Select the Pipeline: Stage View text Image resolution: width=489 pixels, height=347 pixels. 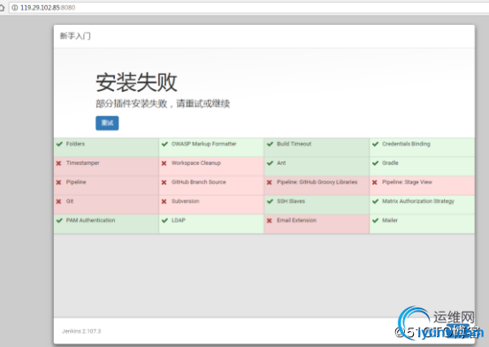pos(407,182)
